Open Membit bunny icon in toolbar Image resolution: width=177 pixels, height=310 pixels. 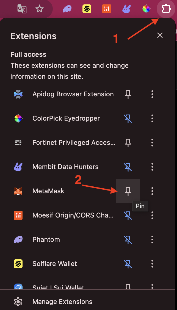point(126,9)
